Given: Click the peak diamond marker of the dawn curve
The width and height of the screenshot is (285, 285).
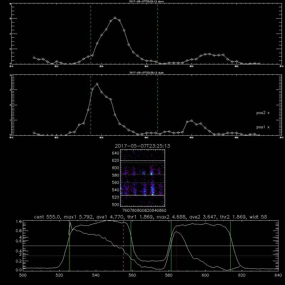Looking at the screenshot, I should click(115, 18).
